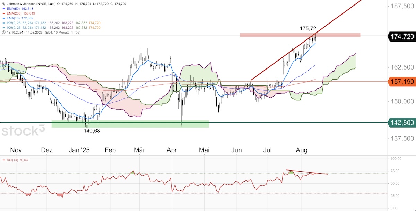Click the 175,72 high annotation
The width and height of the screenshot is (416, 211).
(308, 28)
